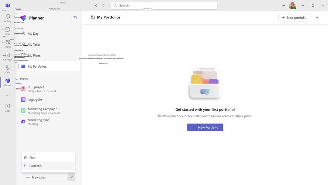The width and height of the screenshot is (328, 185).
Task: Show more apps ellipsis in rail
Action: [x=8, y=95]
